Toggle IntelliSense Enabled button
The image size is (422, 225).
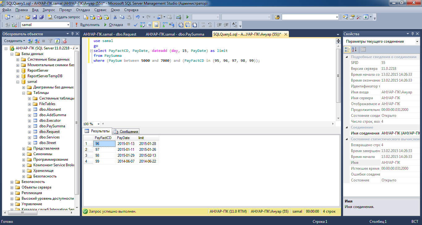(156, 25)
